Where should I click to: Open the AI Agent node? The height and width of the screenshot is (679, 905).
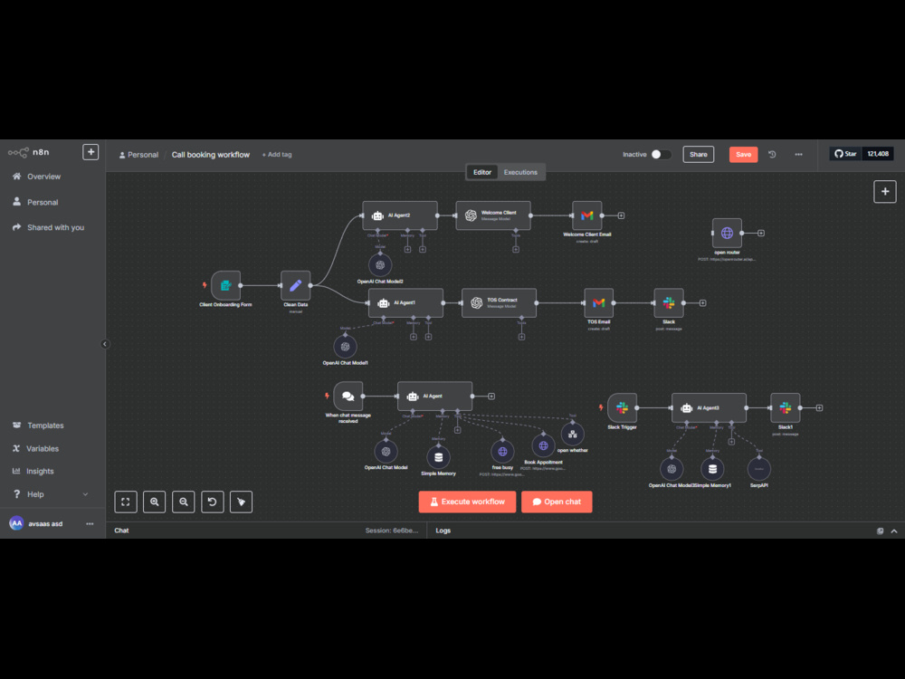pos(434,397)
